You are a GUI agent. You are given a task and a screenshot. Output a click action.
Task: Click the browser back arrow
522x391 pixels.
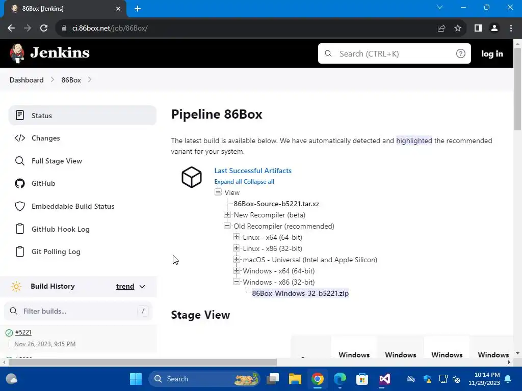[11, 29]
